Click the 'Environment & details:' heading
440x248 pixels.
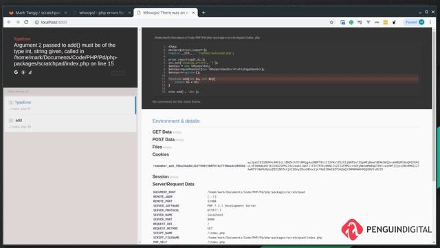tap(176, 121)
